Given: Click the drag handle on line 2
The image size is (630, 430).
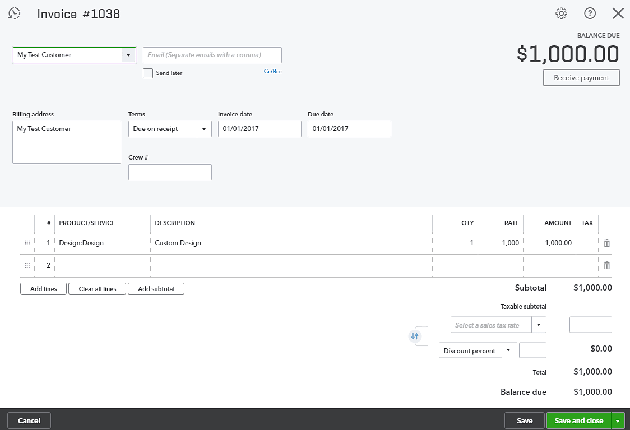Looking at the screenshot, I should pyautogui.click(x=27, y=265).
